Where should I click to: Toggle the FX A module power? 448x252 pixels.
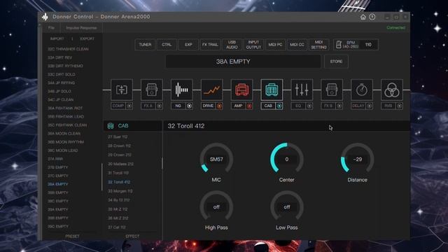click(159, 106)
